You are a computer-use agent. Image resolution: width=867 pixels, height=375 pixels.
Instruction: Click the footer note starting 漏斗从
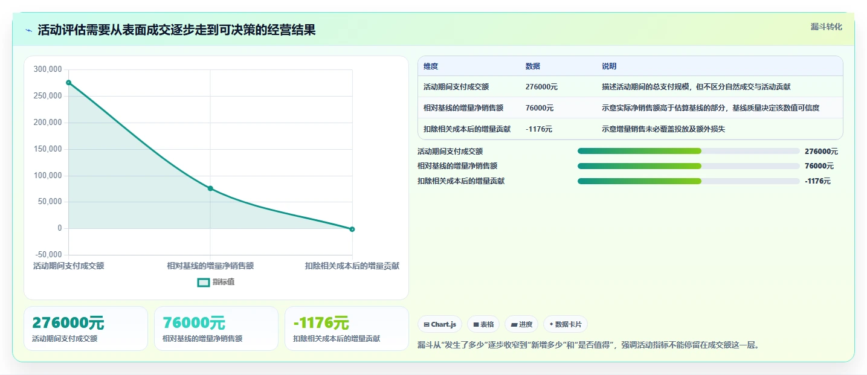pos(588,345)
